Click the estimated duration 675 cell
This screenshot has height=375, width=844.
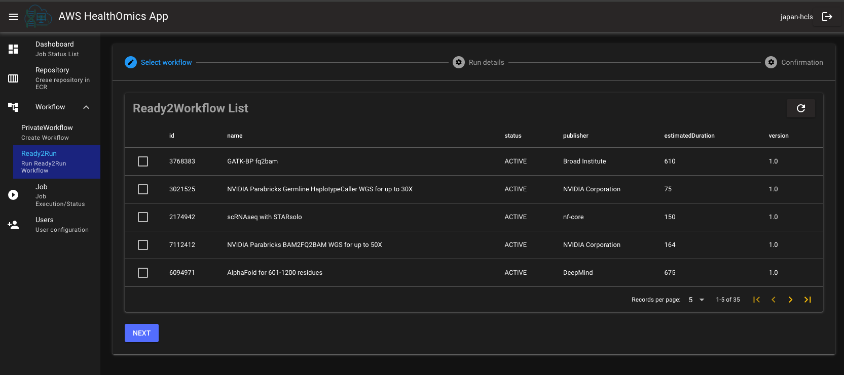(x=670, y=273)
